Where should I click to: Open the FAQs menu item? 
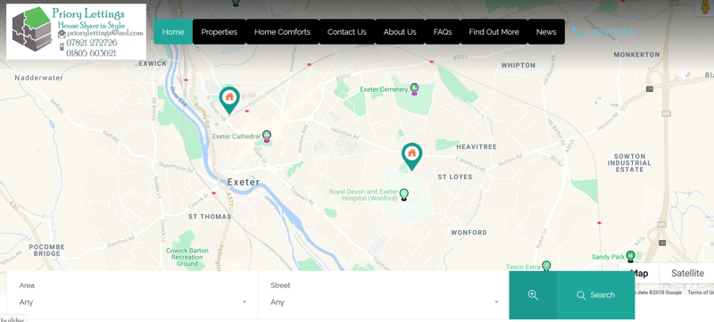click(443, 32)
